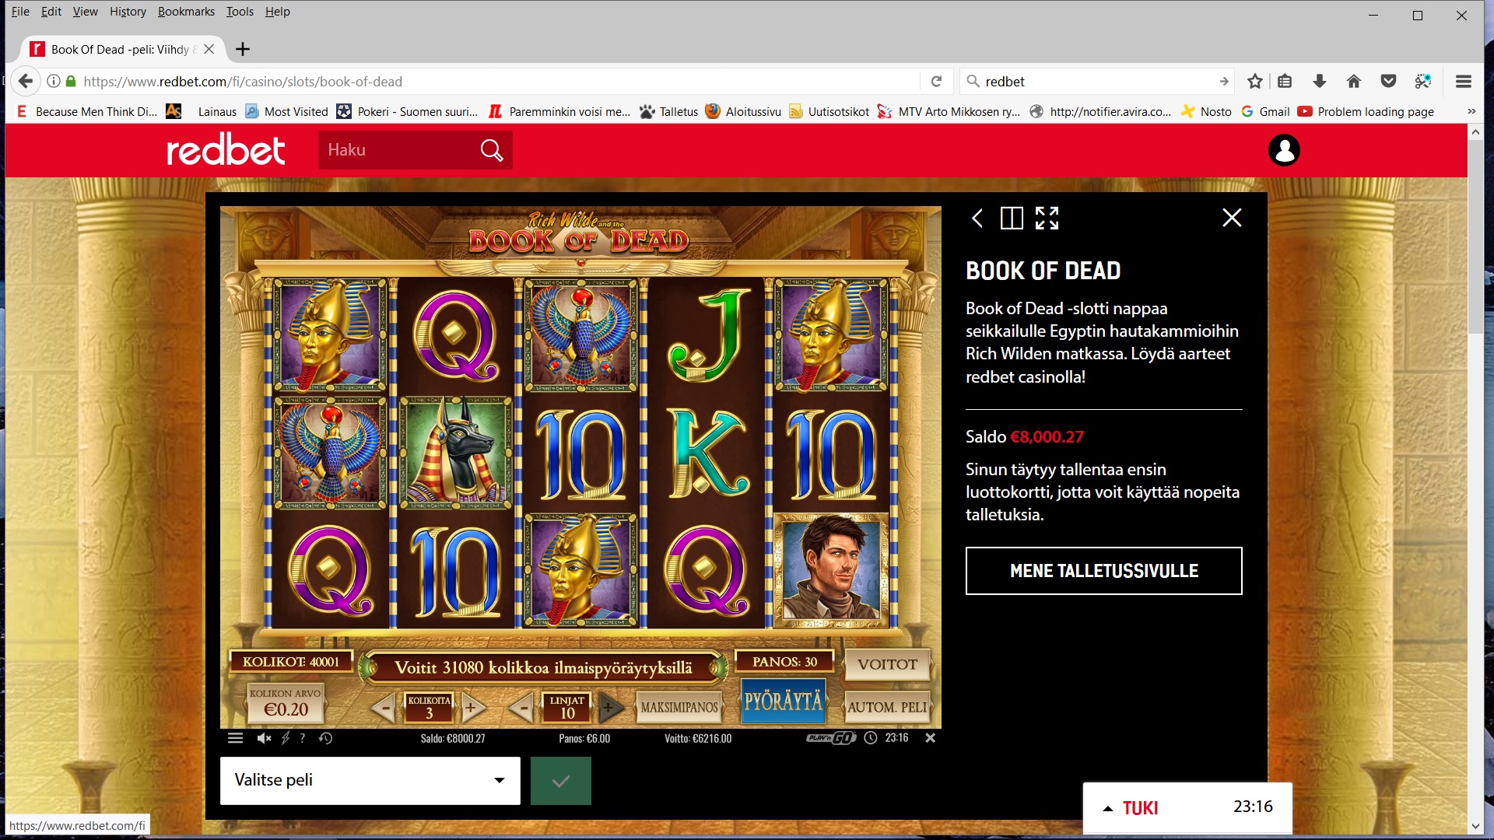Start autoplay with Autom. peli

click(x=887, y=707)
